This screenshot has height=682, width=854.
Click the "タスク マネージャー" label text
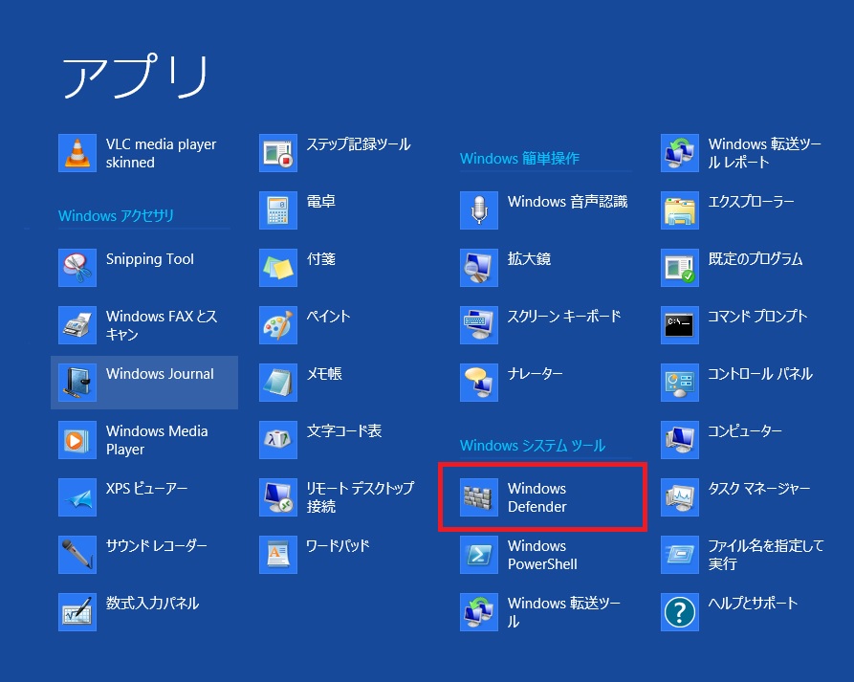pos(759,488)
